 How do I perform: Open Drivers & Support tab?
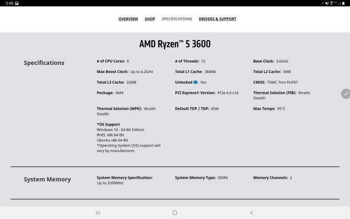coord(217,19)
